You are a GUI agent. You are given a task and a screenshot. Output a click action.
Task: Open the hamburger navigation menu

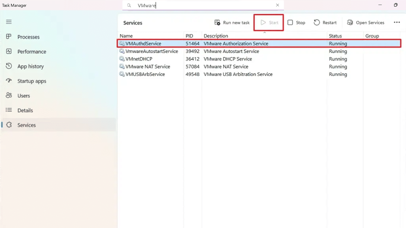click(x=8, y=22)
